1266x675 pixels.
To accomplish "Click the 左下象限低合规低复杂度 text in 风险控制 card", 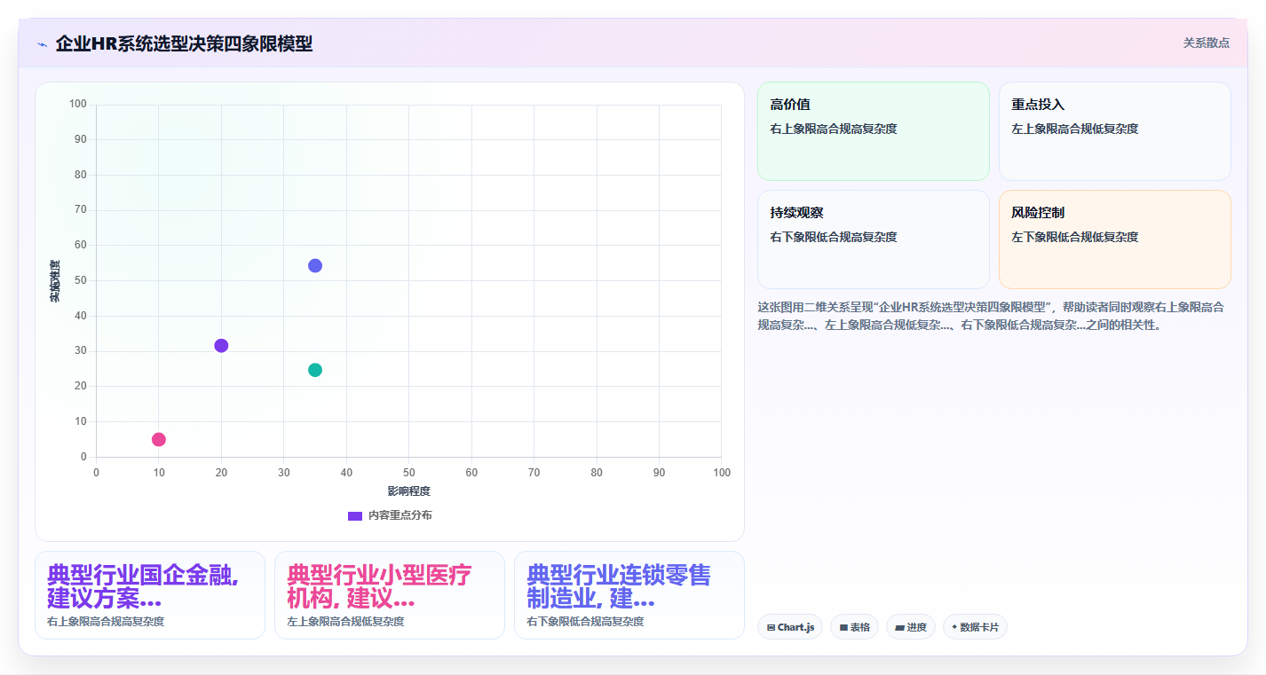I will coord(1075,237).
